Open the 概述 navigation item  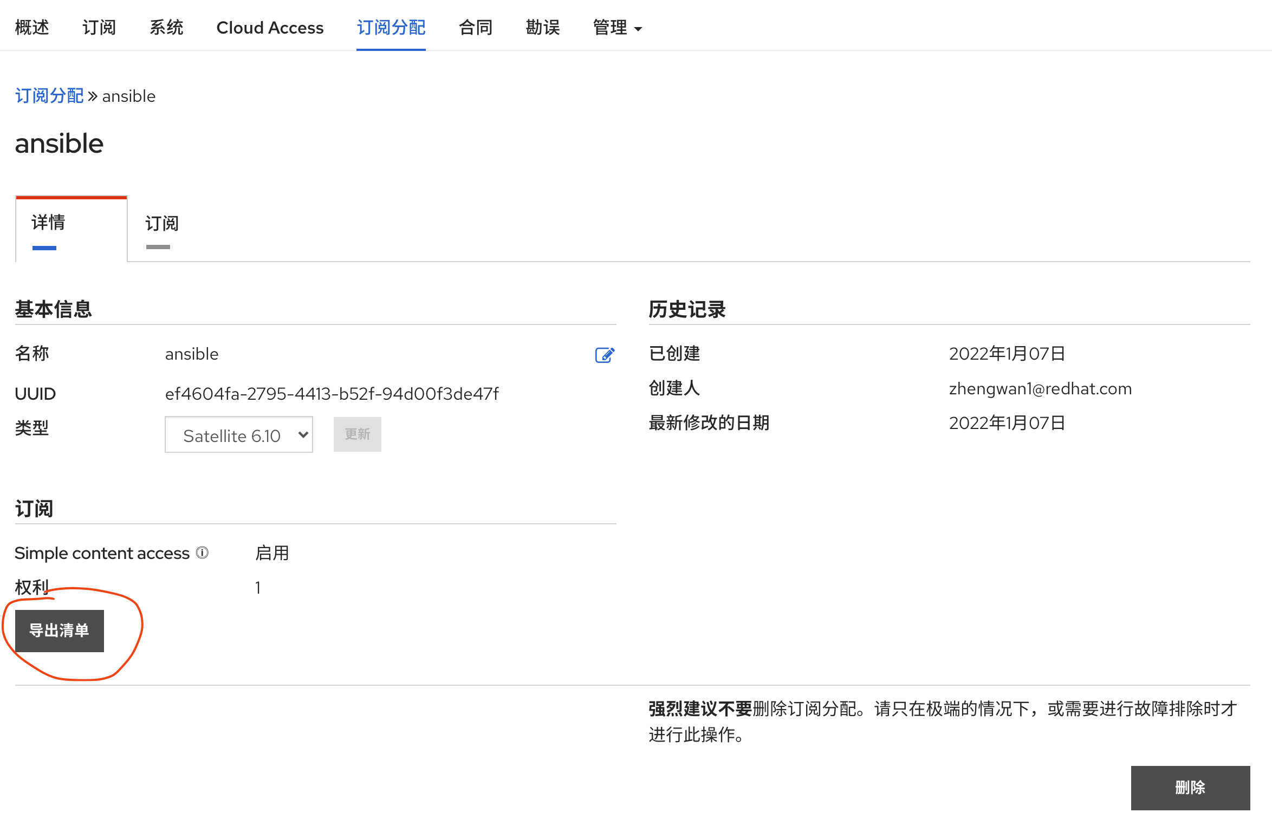(x=32, y=28)
